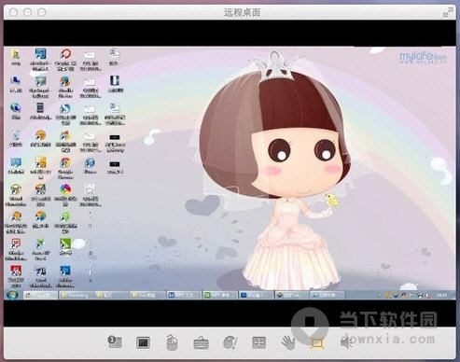Screen dimensions: 460x362
Task: Open the Windows Start orb
Action: pyautogui.click(x=12, y=294)
